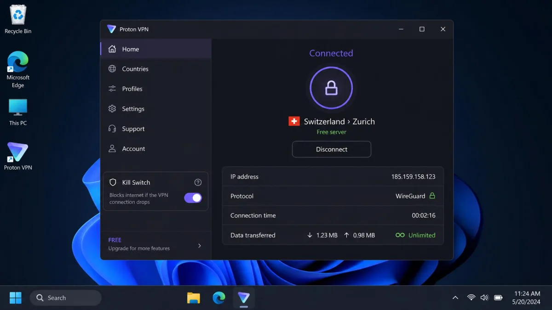The width and height of the screenshot is (552, 310).
Task: Click the Switzerland flag icon
Action: [x=294, y=121]
